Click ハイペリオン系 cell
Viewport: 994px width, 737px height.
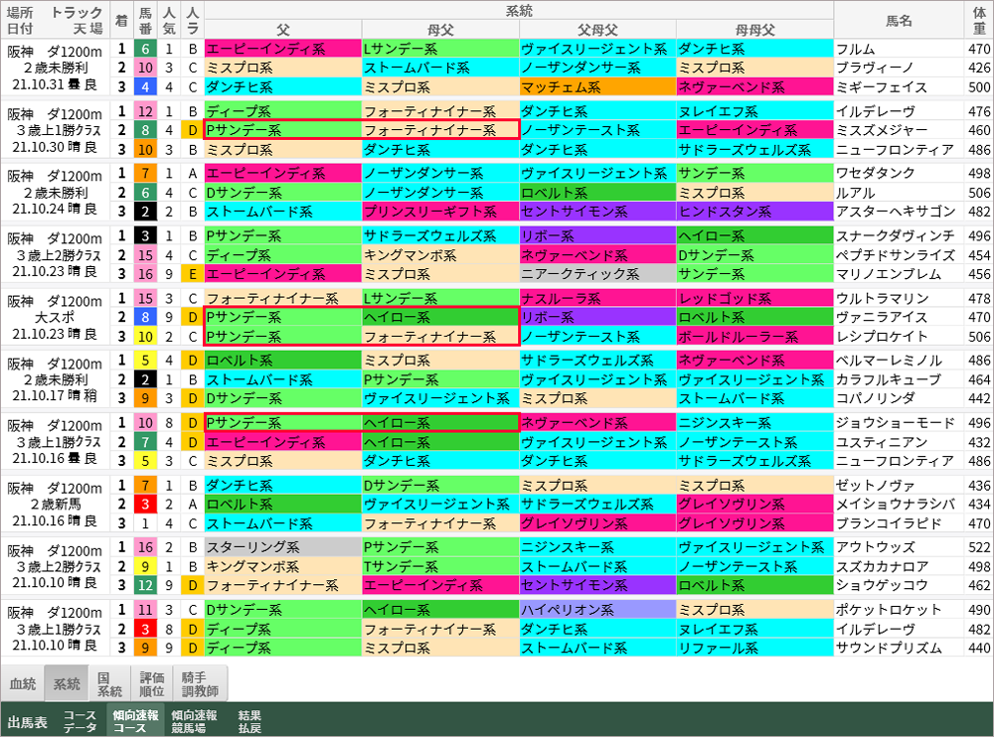[597, 610]
